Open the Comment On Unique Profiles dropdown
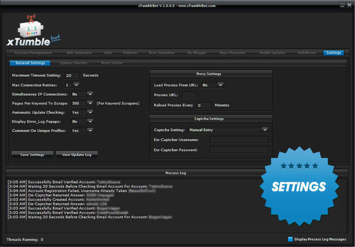The width and height of the screenshot is (355, 247). point(90,130)
